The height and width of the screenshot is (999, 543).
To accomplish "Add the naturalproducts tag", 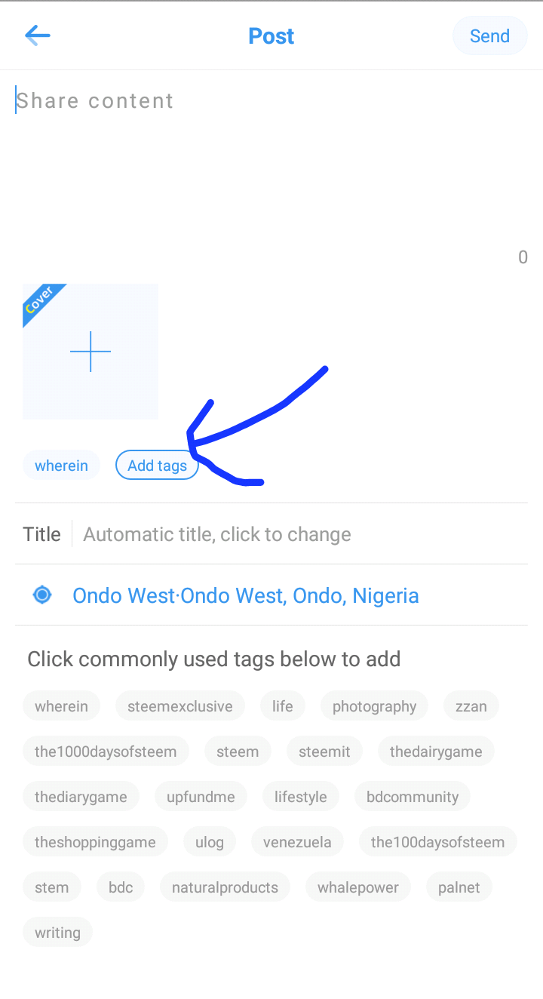I will pyautogui.click(x=225, y=887).
